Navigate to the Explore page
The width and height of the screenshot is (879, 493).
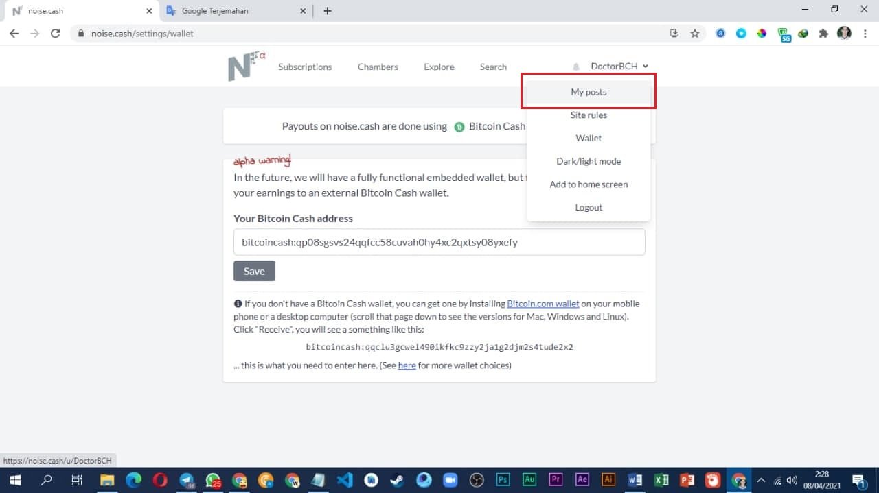(x=439, y=67)
